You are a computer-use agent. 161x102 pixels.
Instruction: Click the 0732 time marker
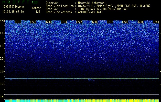coord(33,22)
